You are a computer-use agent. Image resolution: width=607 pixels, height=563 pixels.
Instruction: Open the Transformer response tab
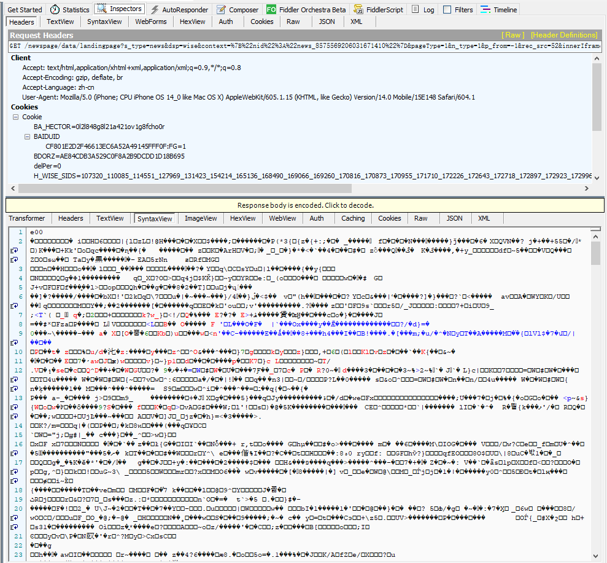click(27, 218)
